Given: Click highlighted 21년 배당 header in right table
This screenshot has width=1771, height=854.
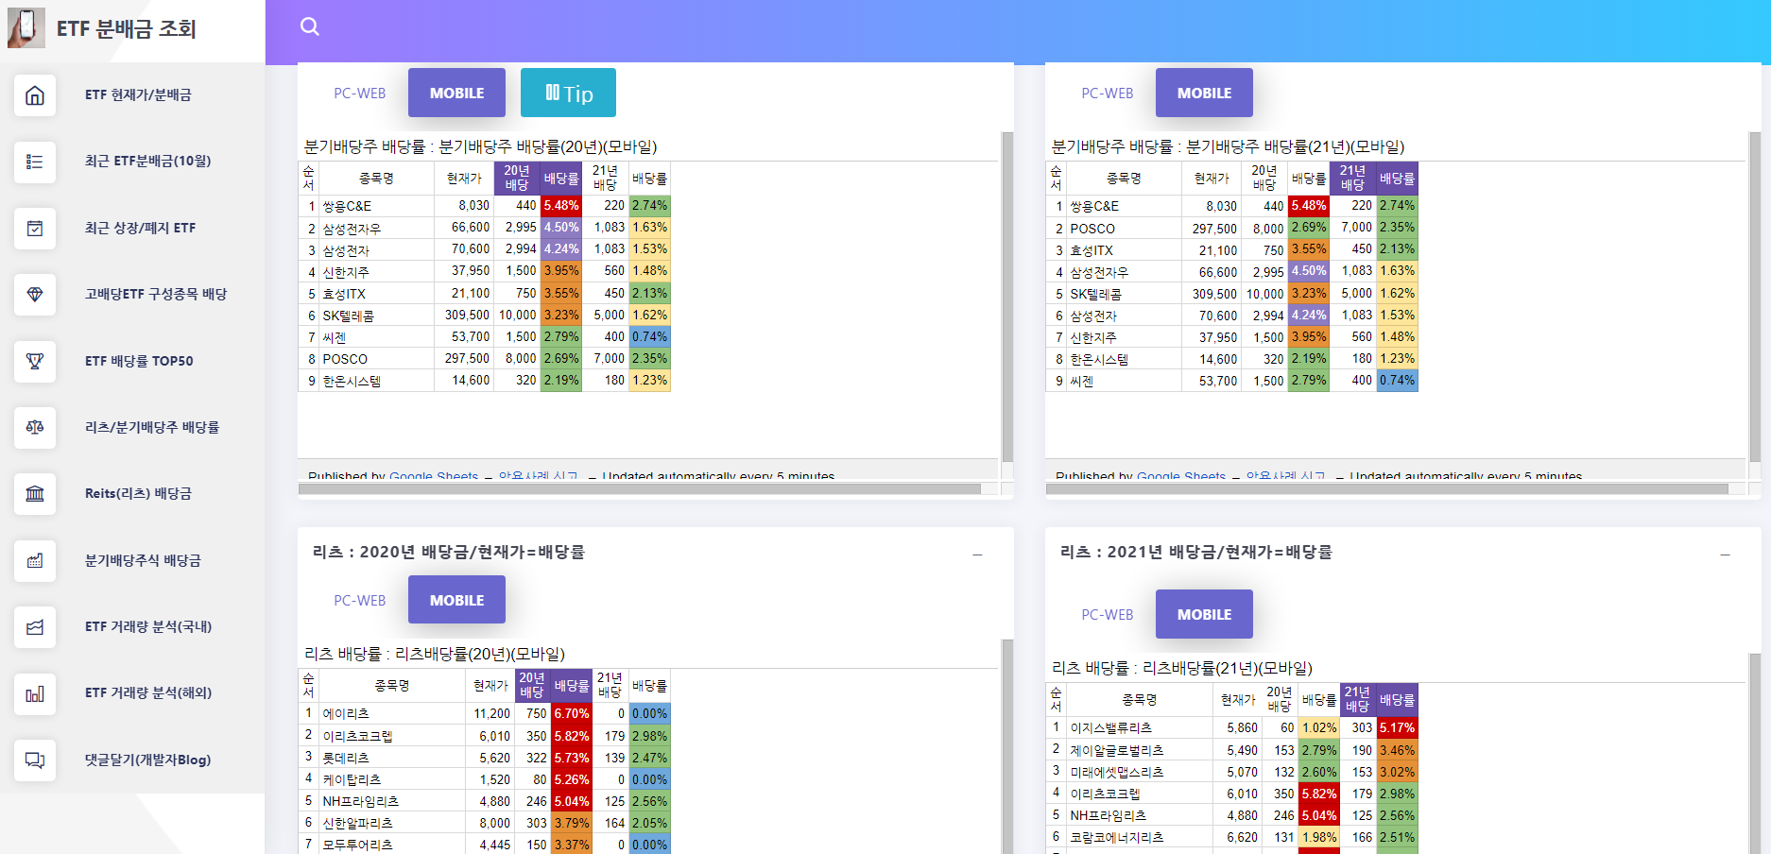Looking at the screenshot, I should [x=1352, y=178].
